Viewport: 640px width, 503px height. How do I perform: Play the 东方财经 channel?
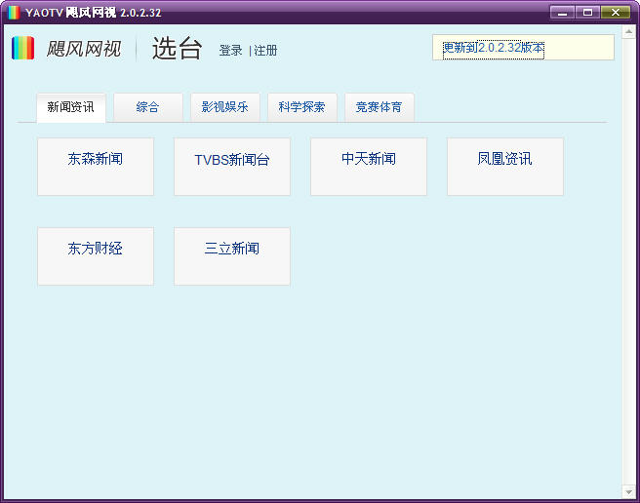tap(96, 256)
